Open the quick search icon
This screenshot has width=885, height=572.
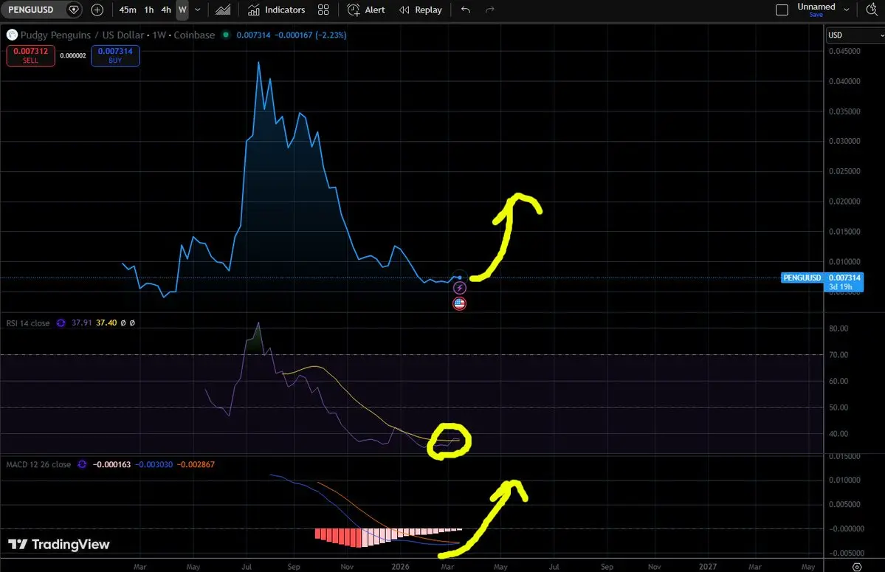tap(872, 10)
